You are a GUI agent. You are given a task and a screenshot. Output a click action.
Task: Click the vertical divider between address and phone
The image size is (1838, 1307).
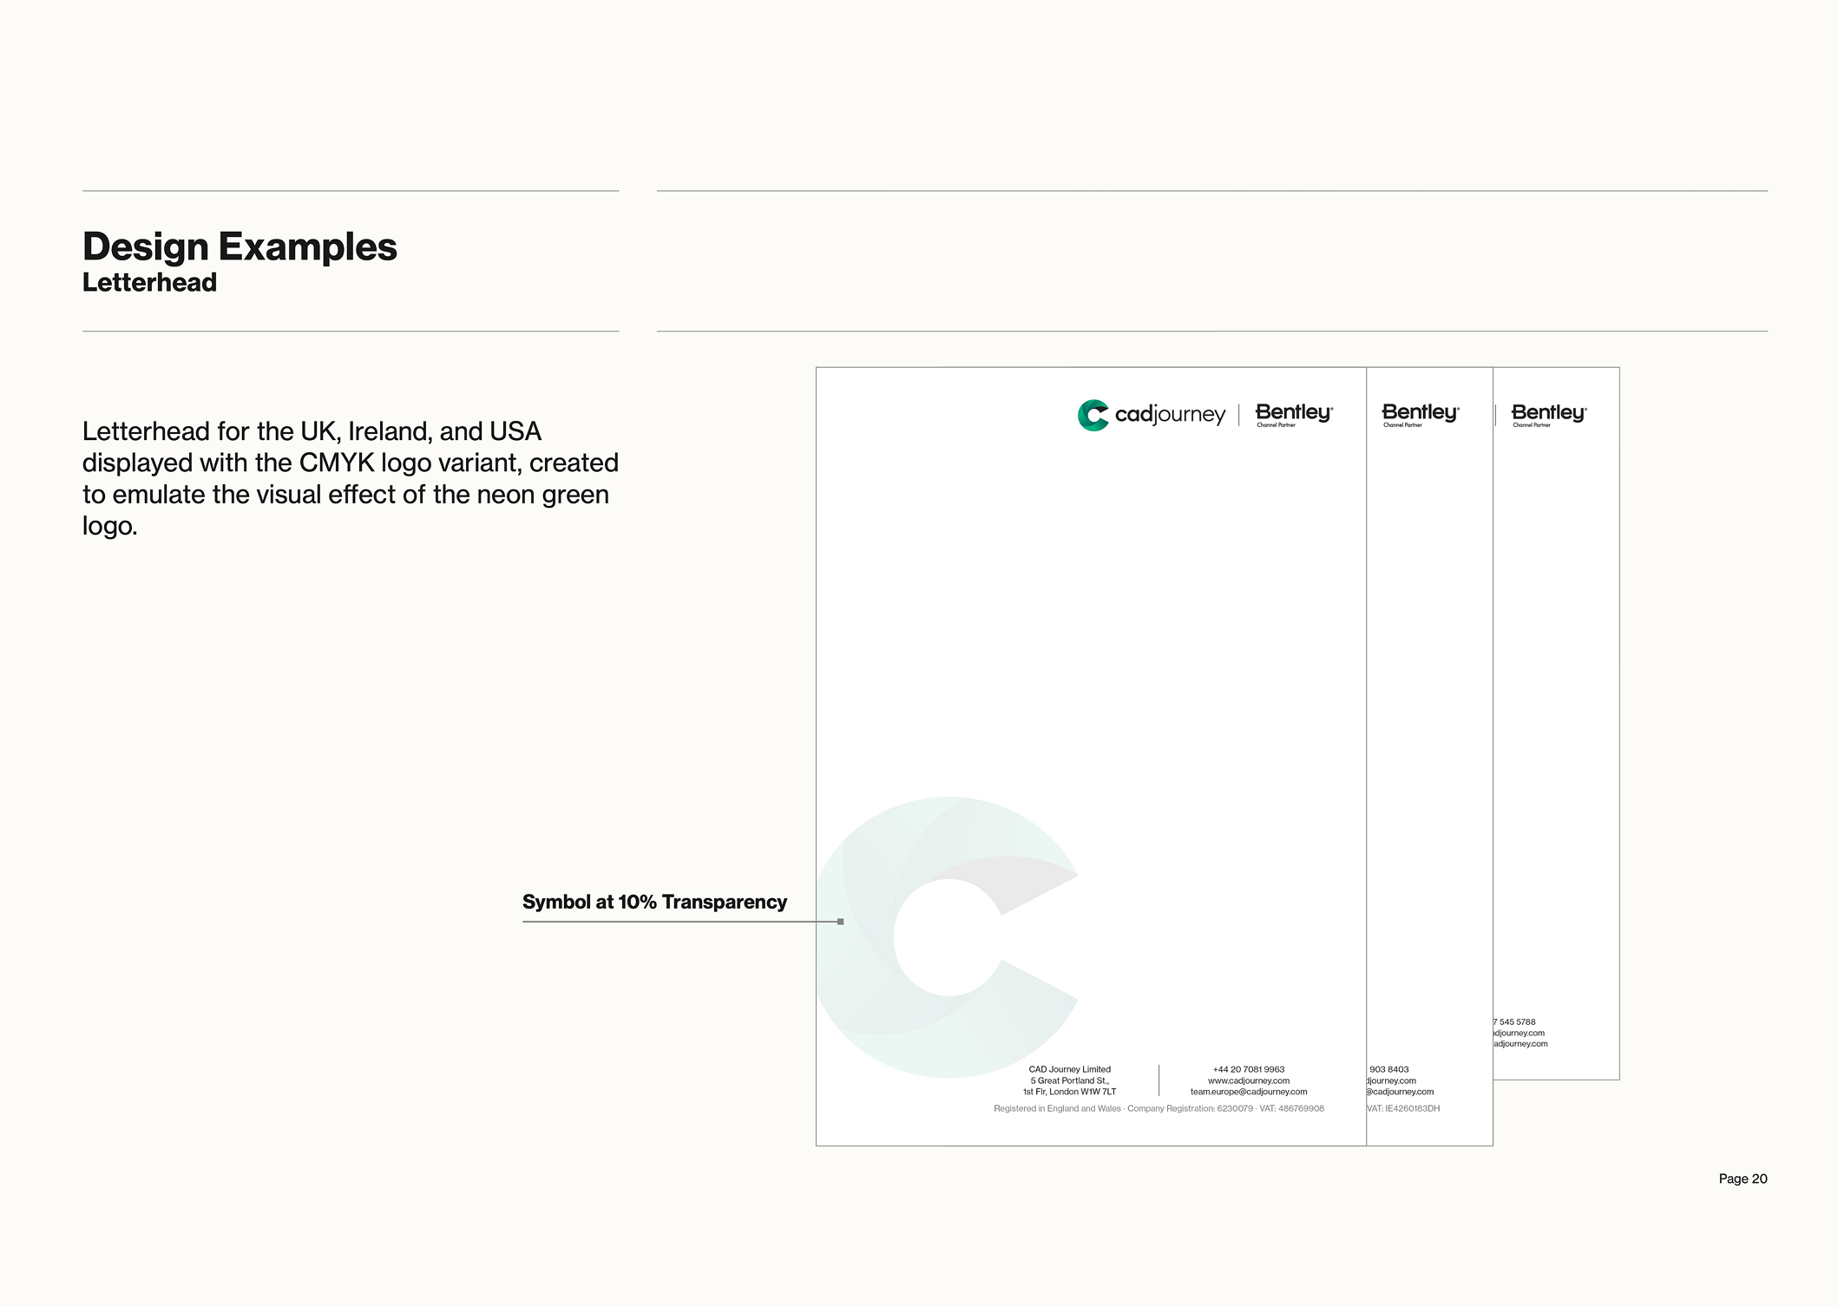(x=1159, y=1080)
